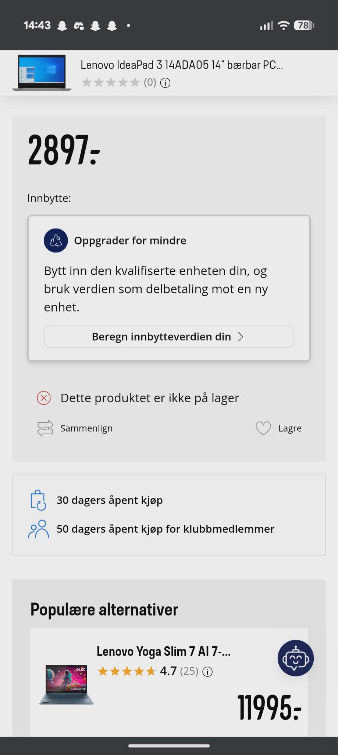Click the Sammenlign text label
The width and height of the screenshot is (338, 755).
86,428
